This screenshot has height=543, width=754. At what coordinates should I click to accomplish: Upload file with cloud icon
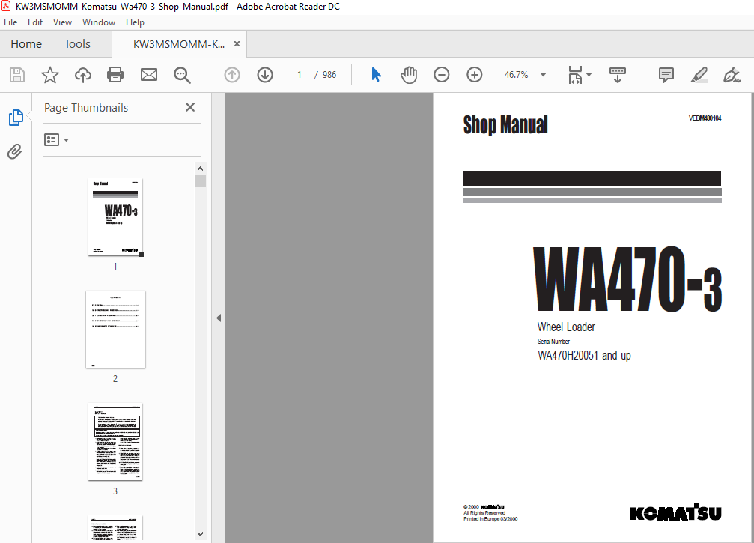point(82,75)
